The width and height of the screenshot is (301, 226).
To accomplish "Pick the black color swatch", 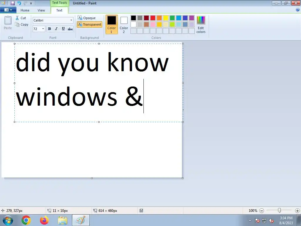I will (133, 18).
